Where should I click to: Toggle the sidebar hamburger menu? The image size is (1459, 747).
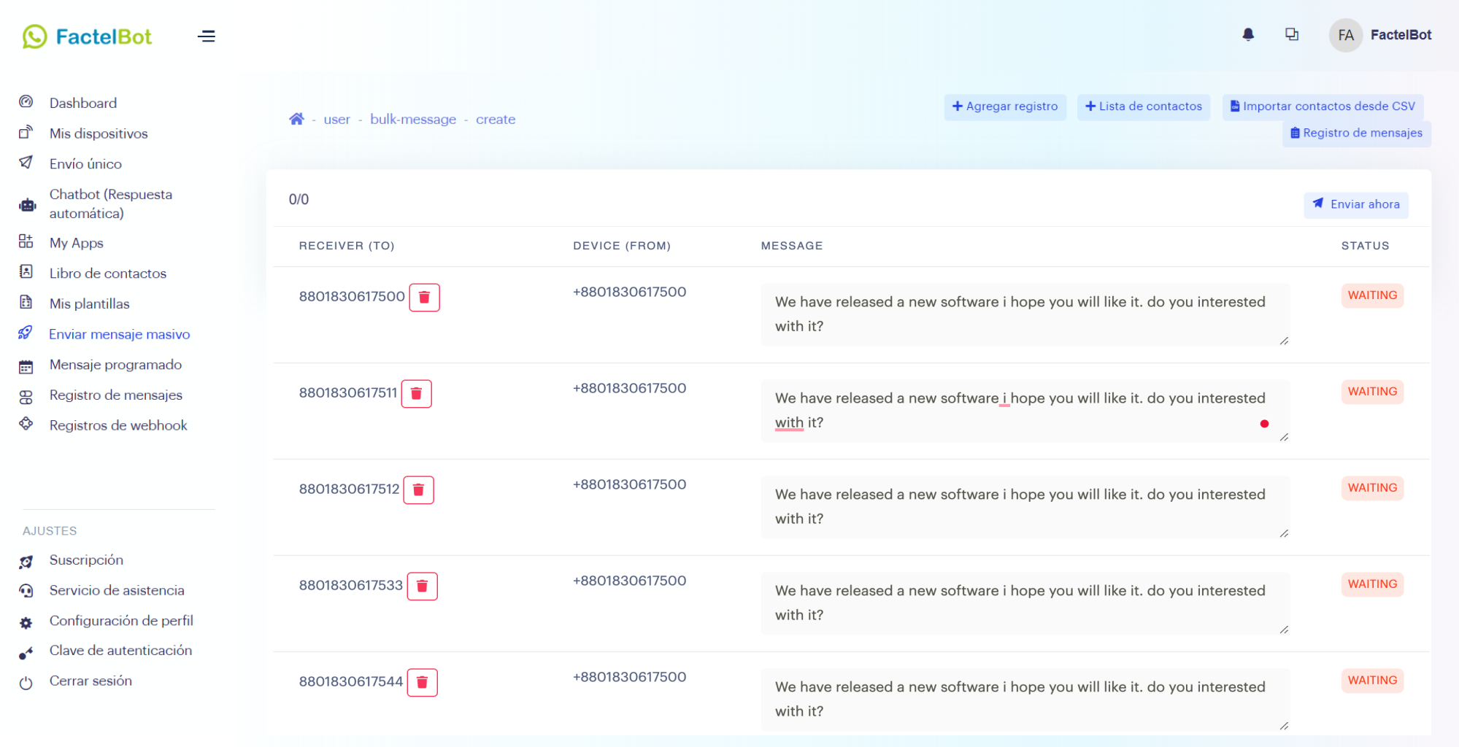tap(207, 36)
